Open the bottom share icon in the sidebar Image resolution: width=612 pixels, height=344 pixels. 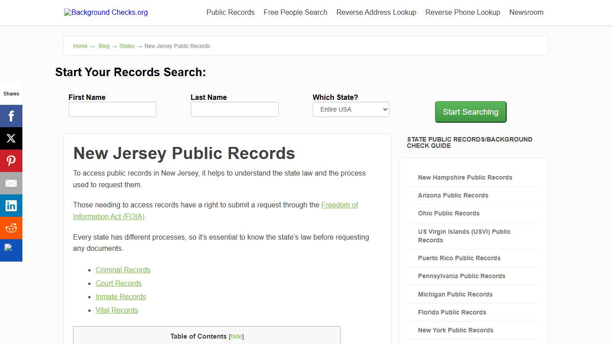click(11, 250)
